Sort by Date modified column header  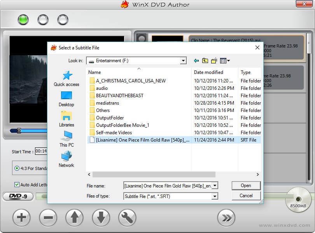215,72
